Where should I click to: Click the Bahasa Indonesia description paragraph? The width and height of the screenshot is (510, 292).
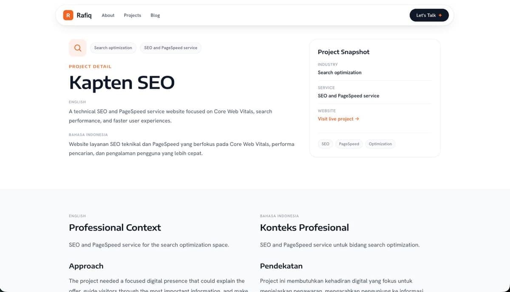[x=181, y=149]
